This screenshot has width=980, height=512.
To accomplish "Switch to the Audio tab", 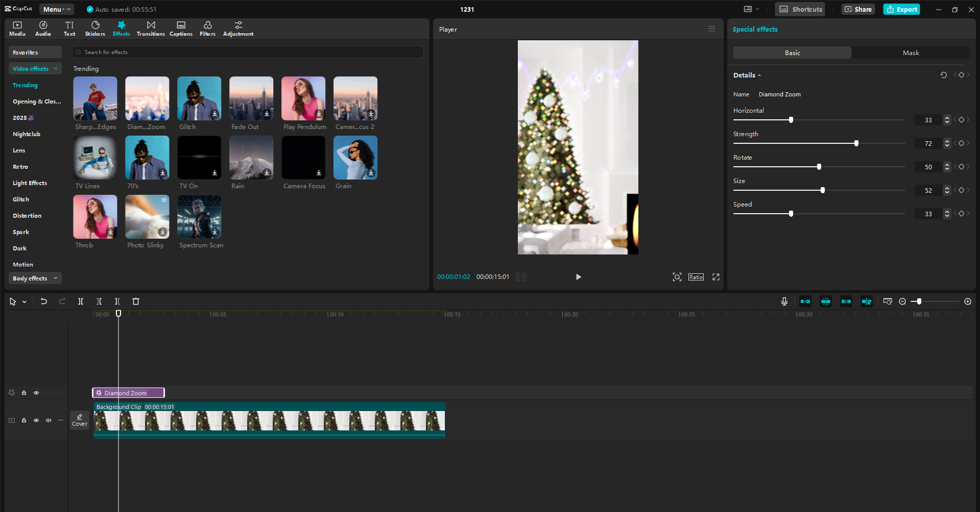I will click(x=43, y=29).
